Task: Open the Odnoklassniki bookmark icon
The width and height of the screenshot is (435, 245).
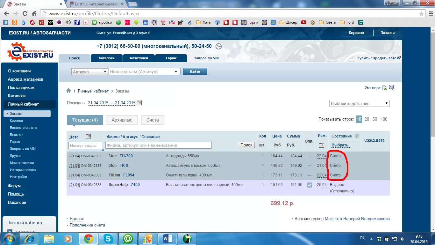Action: pos(15,22)
